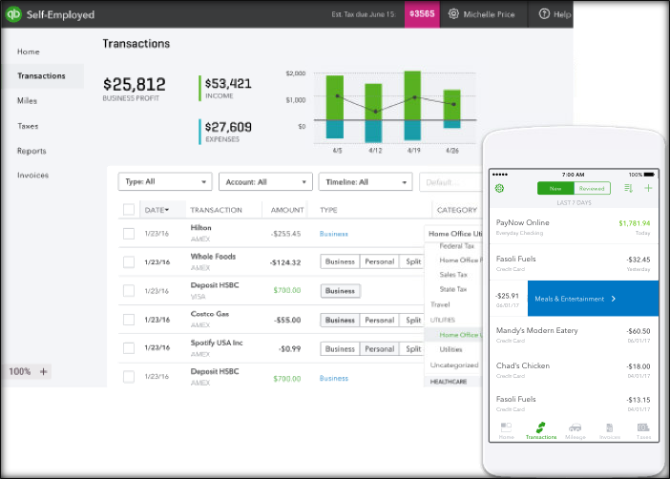Tap PayNow Online transaction on phone
670x479 pixels.
(x=574, y=227)
